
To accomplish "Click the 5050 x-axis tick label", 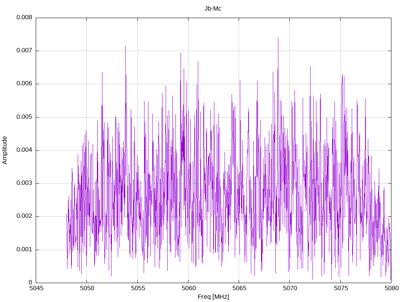I will click(87, 288).
